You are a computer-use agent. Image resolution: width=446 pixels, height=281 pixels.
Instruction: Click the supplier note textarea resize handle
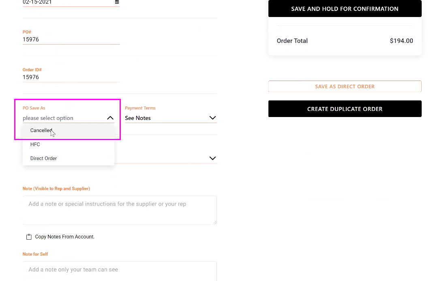click(x=214, y=222)
